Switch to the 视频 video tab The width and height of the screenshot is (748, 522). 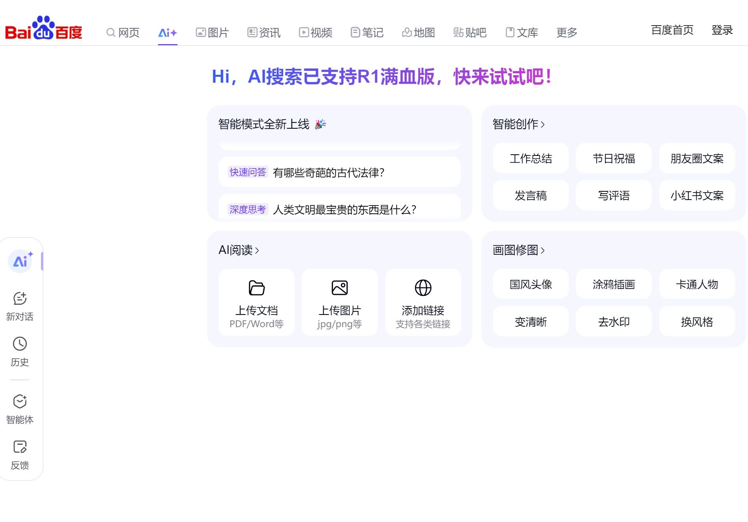coord(315,33)
